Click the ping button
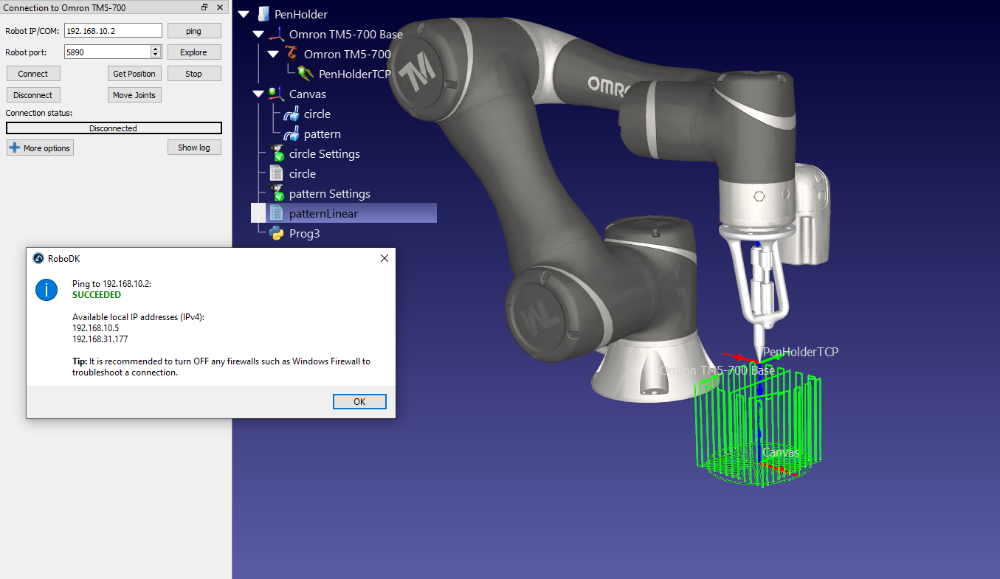The height and width of the screenshot is (579, 1000). (x=193, y=31)
